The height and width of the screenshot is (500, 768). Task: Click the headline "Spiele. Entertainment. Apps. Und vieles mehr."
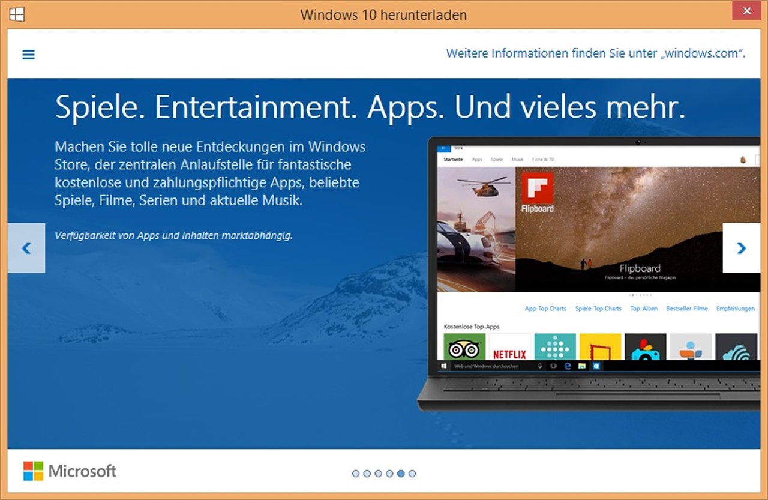coord(370,108)
